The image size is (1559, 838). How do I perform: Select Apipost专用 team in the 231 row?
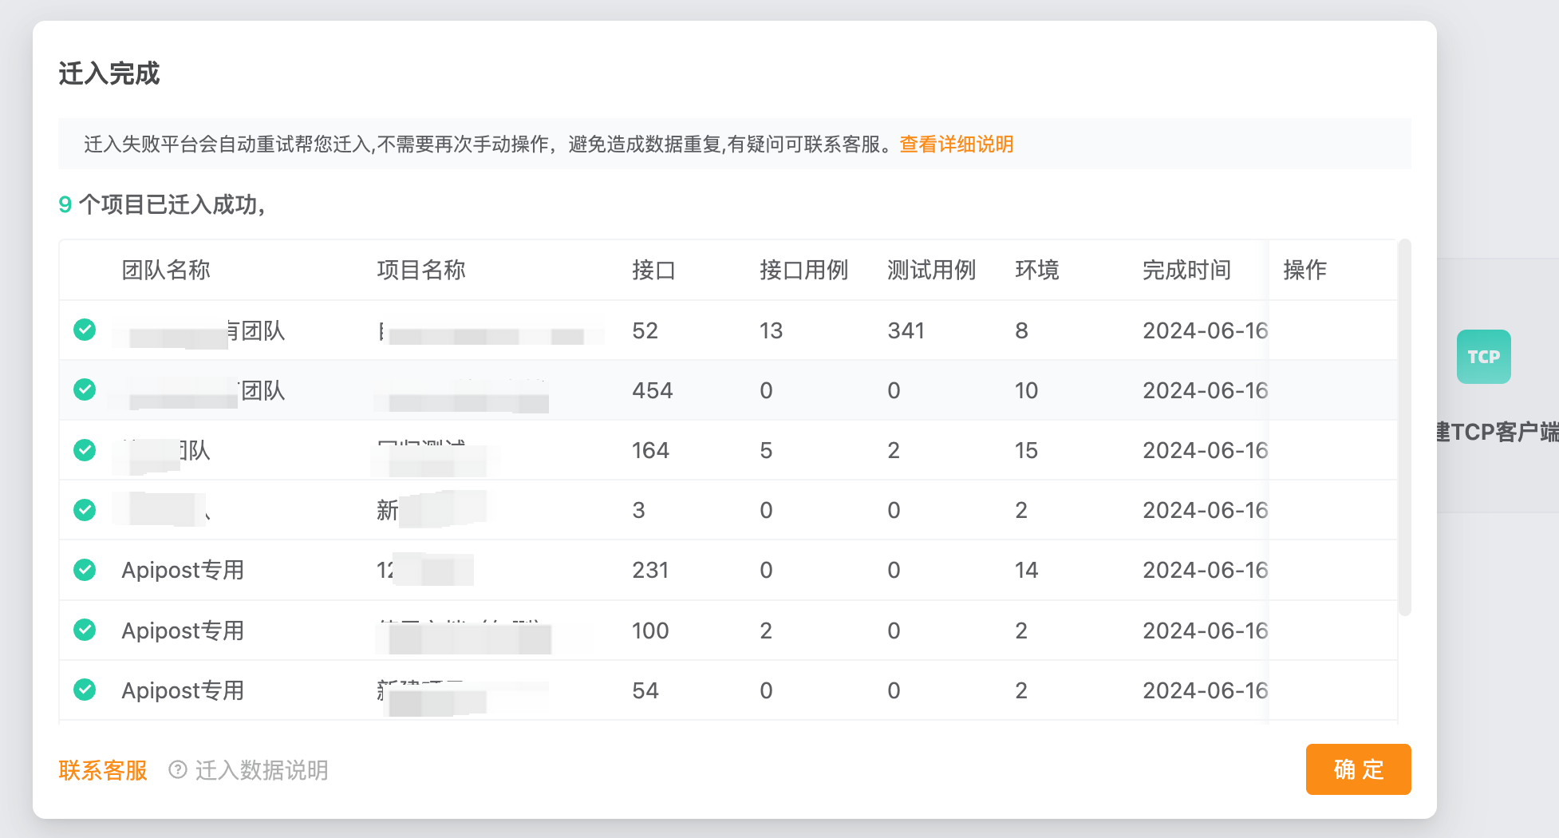point(183,570)
